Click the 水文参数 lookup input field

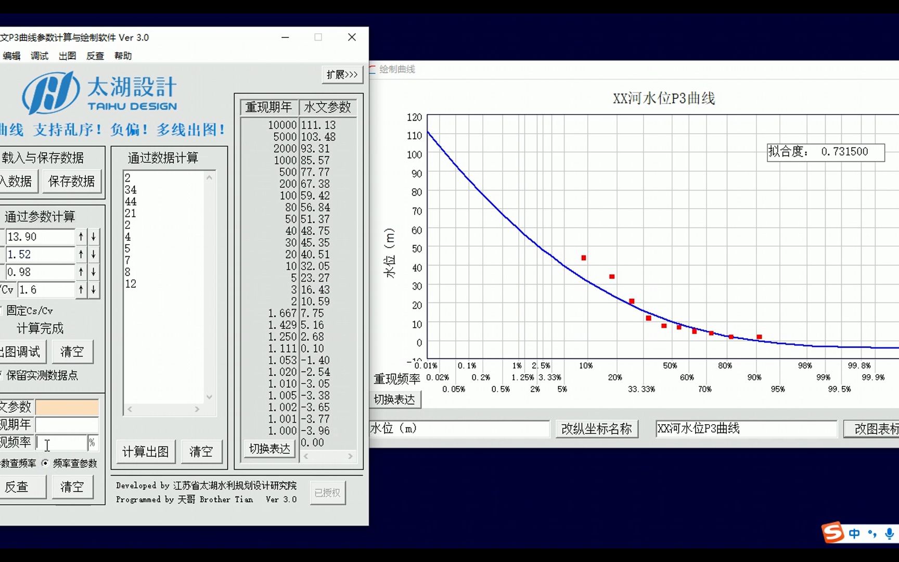pos(67,407)
